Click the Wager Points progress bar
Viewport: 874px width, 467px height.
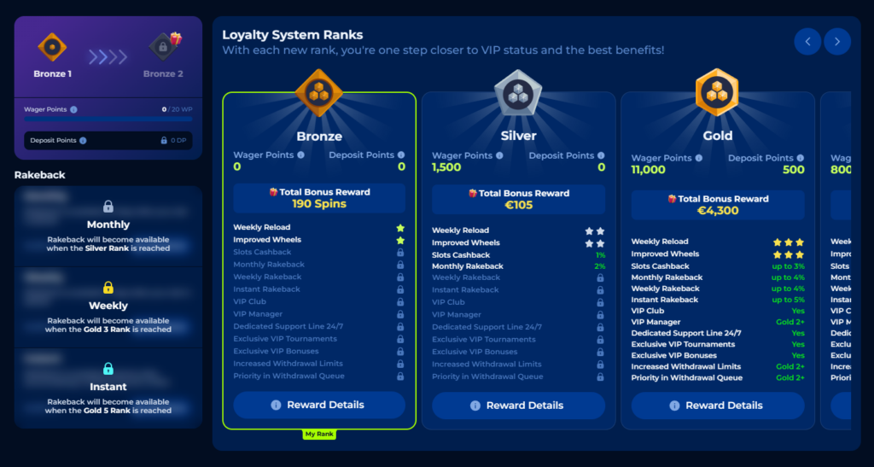[108, 120]
